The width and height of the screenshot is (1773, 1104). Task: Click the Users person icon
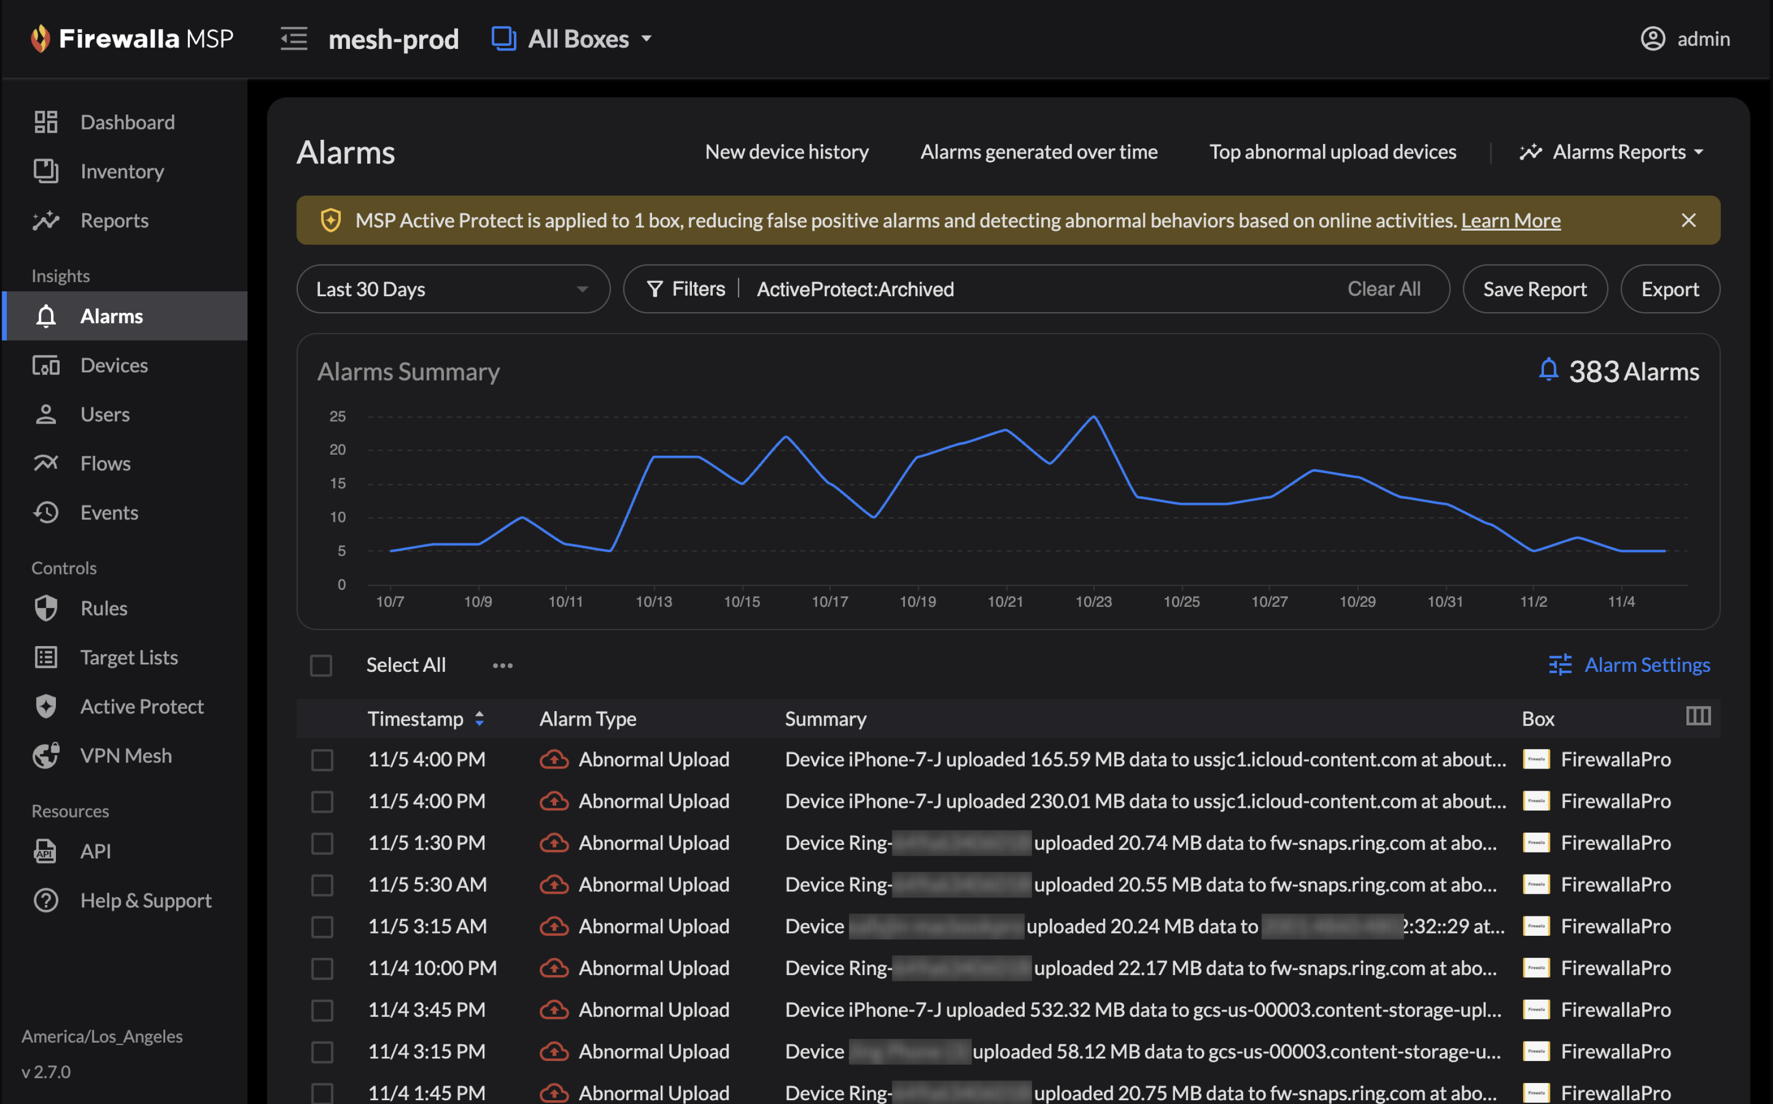pos(46,414)
